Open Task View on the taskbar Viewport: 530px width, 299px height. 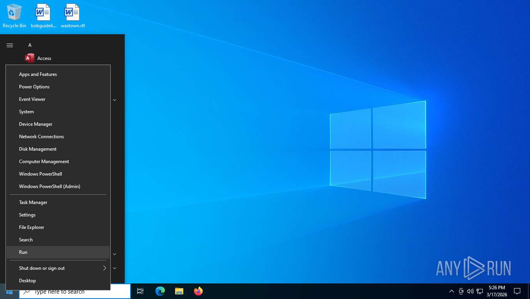click(x=140, y=291)
